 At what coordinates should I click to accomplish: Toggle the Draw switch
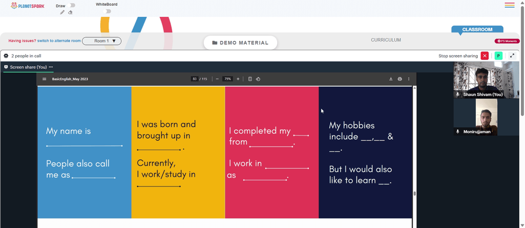click(x=71, y=5)
